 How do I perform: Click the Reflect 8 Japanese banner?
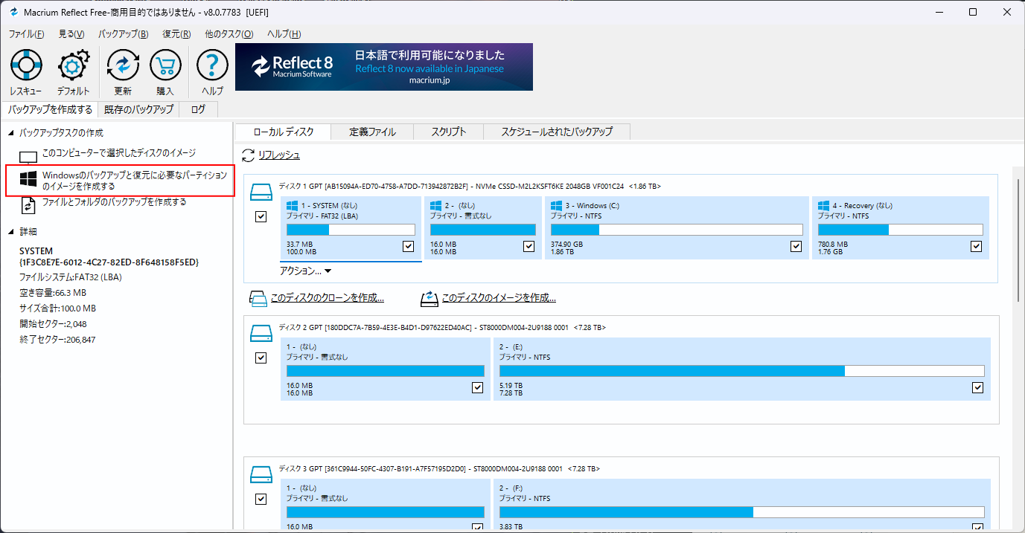(384, 67)
